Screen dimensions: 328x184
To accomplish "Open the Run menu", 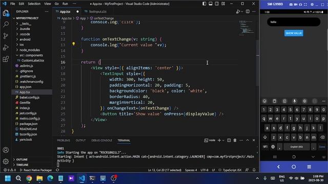I will [x=65, y=4].
